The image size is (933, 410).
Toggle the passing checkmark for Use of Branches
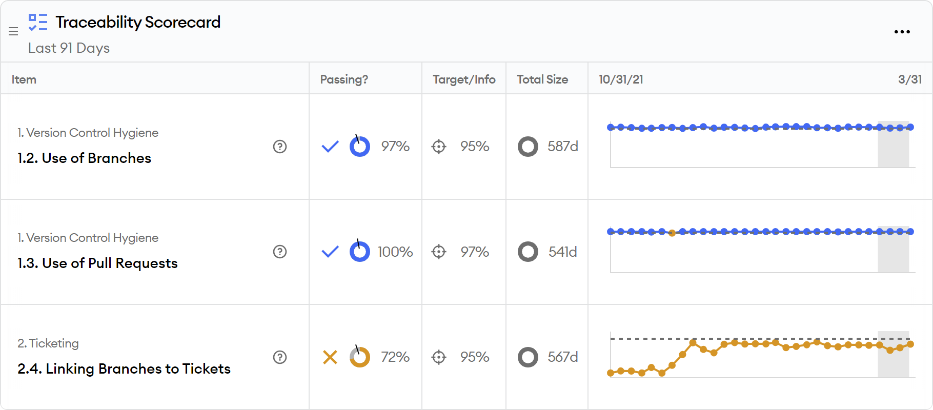[x=330, y=147]
